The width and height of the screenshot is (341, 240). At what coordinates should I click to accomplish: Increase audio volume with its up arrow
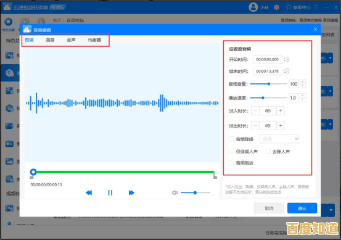(302, 82)
